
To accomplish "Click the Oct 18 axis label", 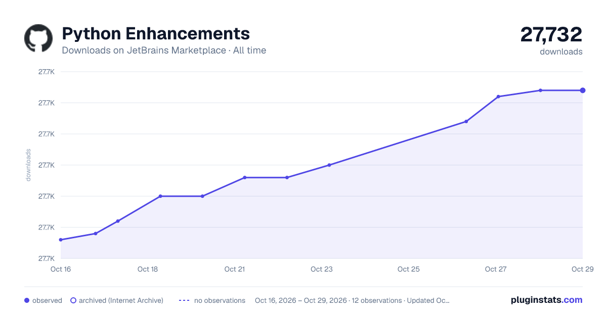I will 148,269.
